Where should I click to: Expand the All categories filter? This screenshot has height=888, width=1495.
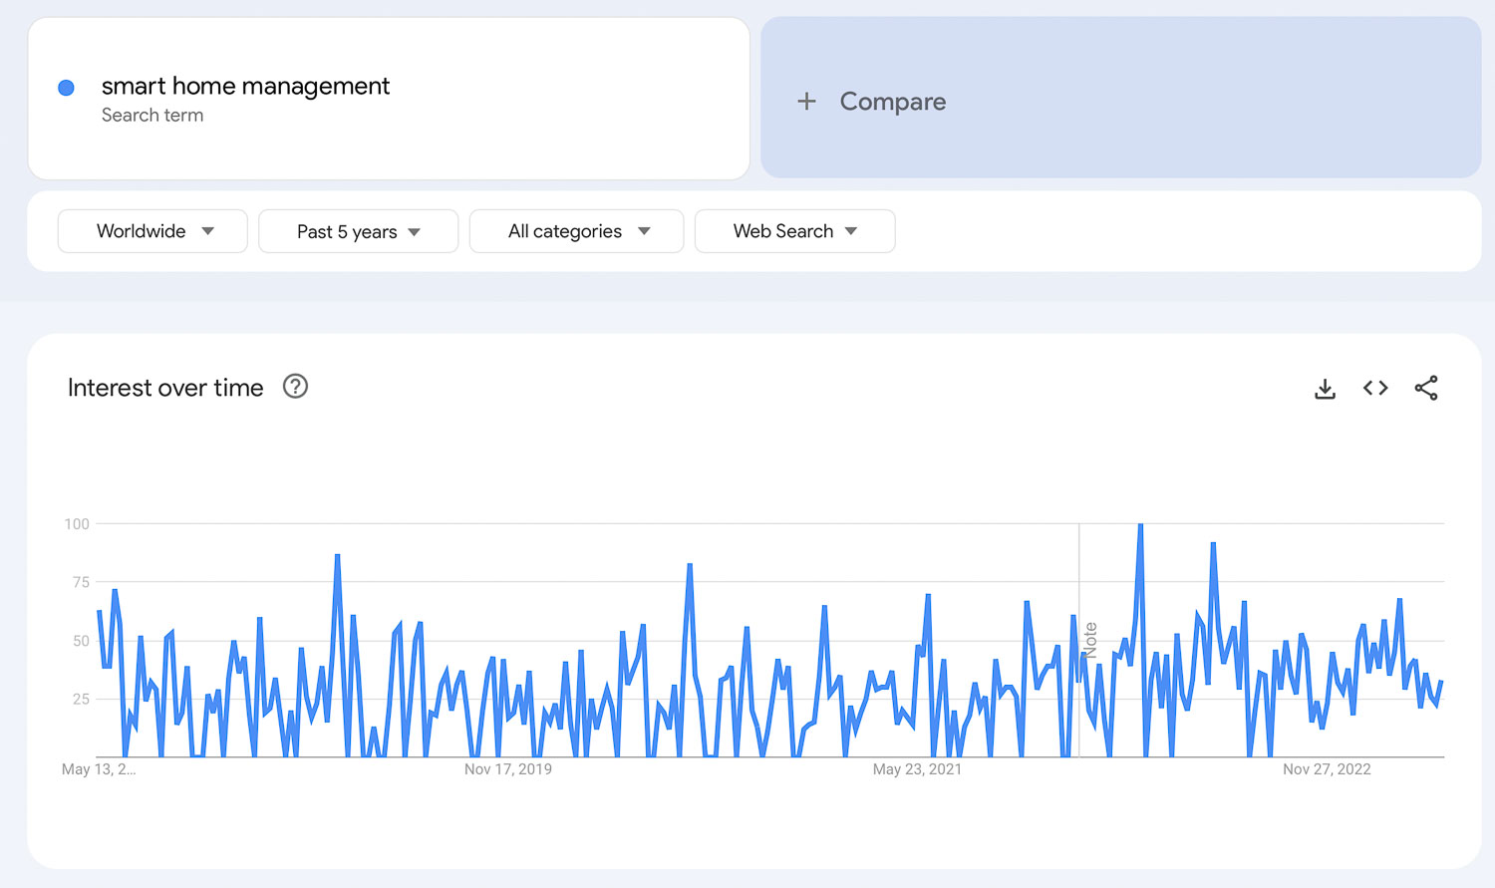576,231
